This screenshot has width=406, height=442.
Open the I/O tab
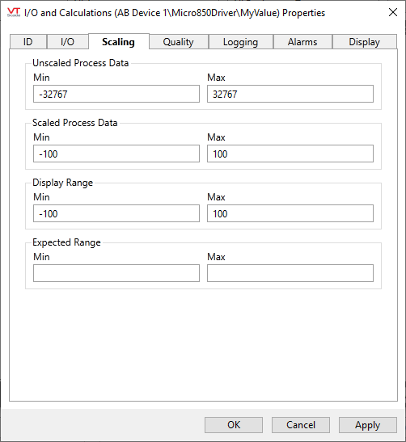67,42
